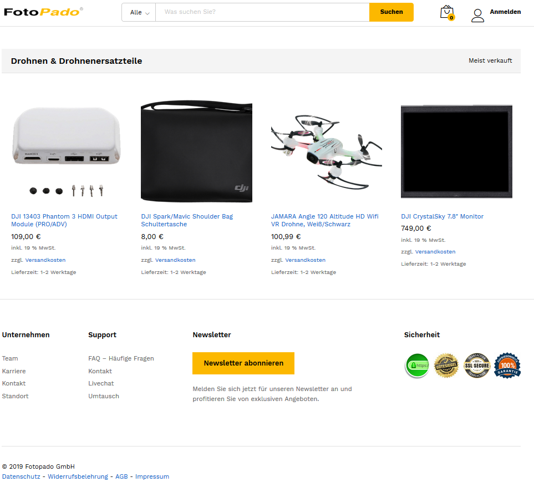Open the shopping cart icon
Viewport: 534px width, 487px height.
pyautogui.click(x=447, y=13)
